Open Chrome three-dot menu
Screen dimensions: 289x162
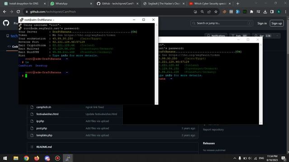pos(285,12)
